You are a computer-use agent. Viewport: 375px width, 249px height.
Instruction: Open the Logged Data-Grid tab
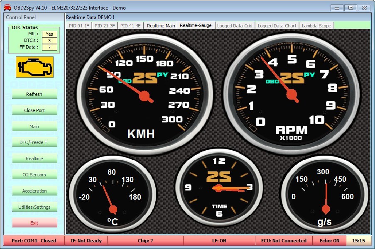click(235, 26)
